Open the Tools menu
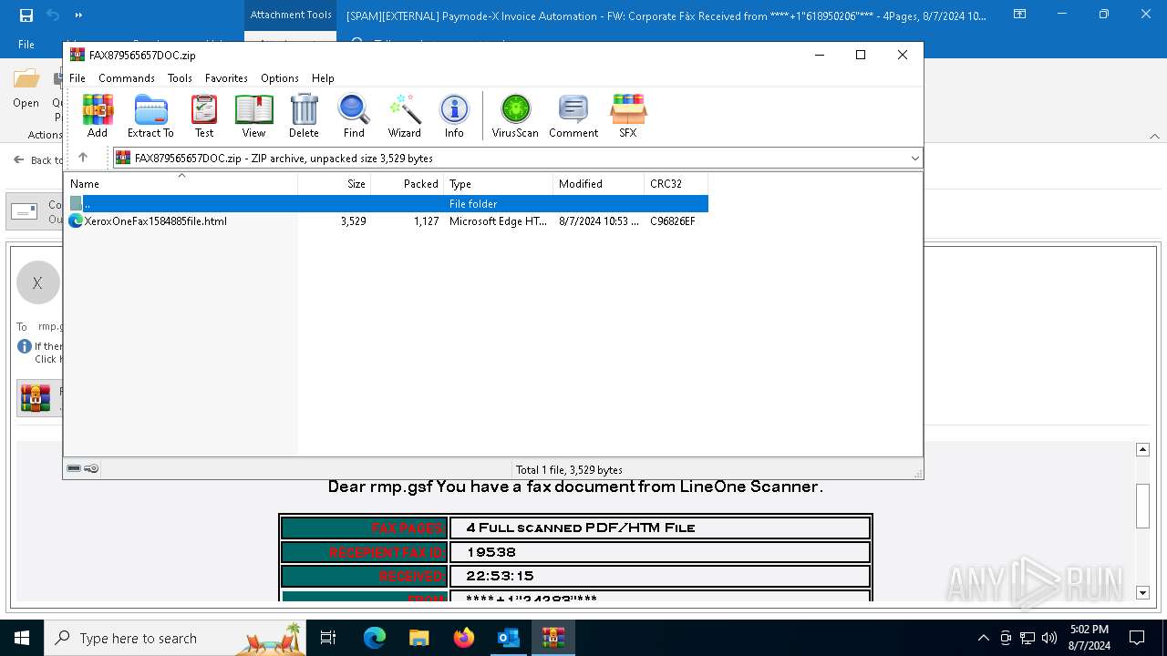The image size is (1167, 656). (180, 78)
